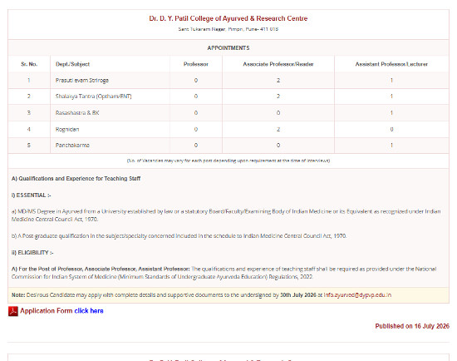Click the Dr. D. Y. Patil College title
The width and height of the screenshot is (457, 361).
pyautogui.click(x=228, y=18)
